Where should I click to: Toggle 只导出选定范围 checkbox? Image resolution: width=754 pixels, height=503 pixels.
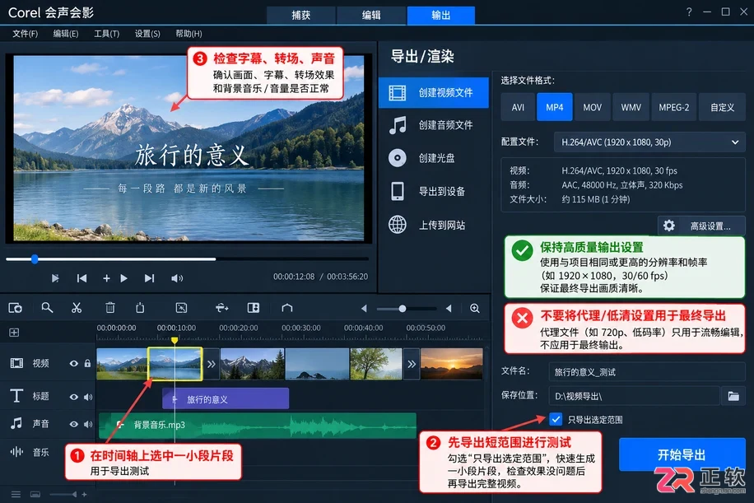coord(556,419)
